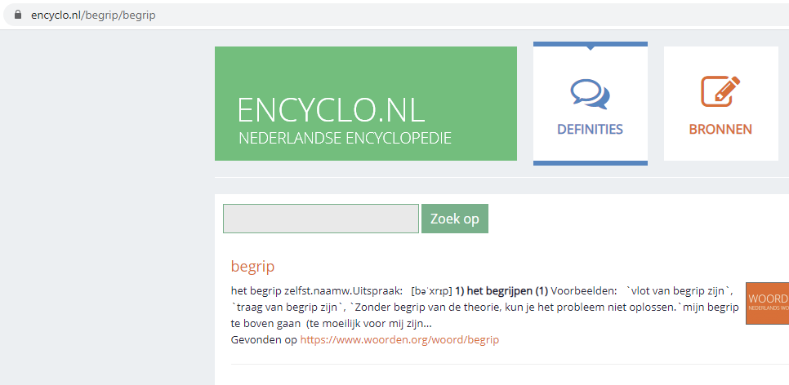Open the orange Woorden logo thumbnail
Image resolution: width=789 pixels, height=385 pixels.
(x=767, y=303)
